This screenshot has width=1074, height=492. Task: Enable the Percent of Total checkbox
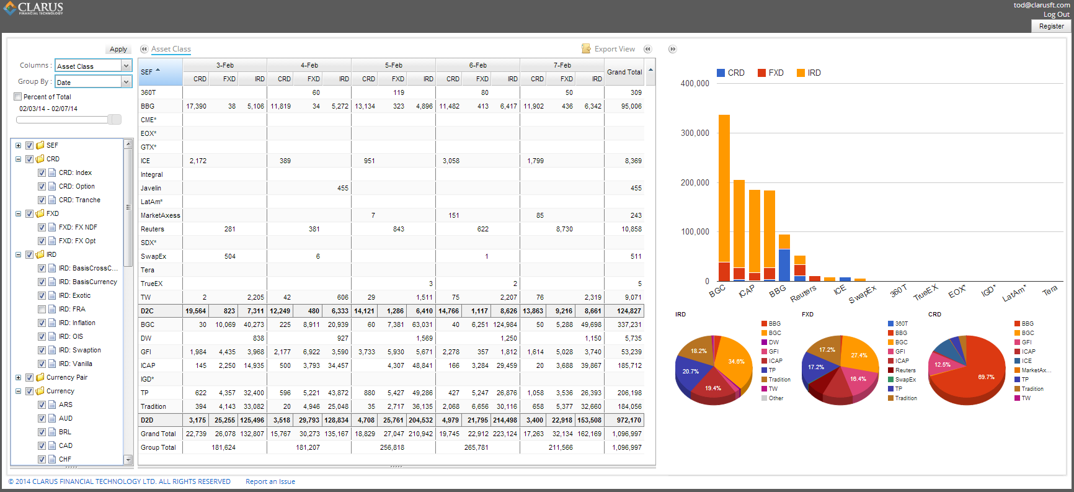[x=17, y=97]
